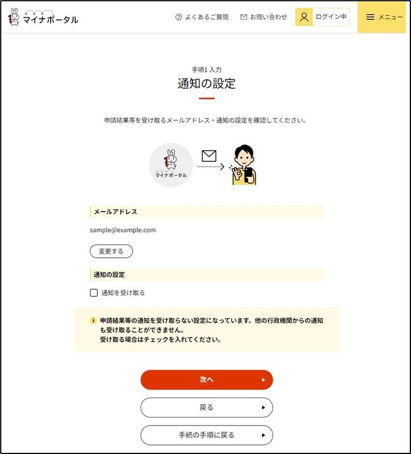
Task: Click the arrow on the 戻る button
Action: pyautogui.click(x=264, y=408)
